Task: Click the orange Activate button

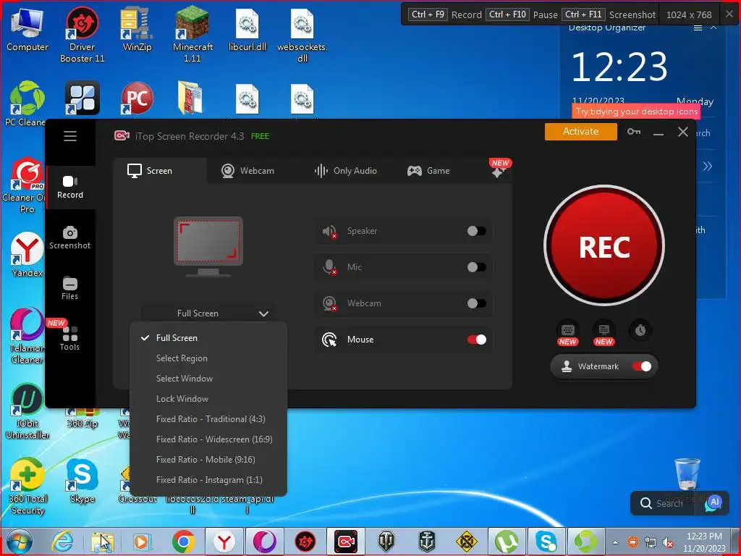Action: 581,132
